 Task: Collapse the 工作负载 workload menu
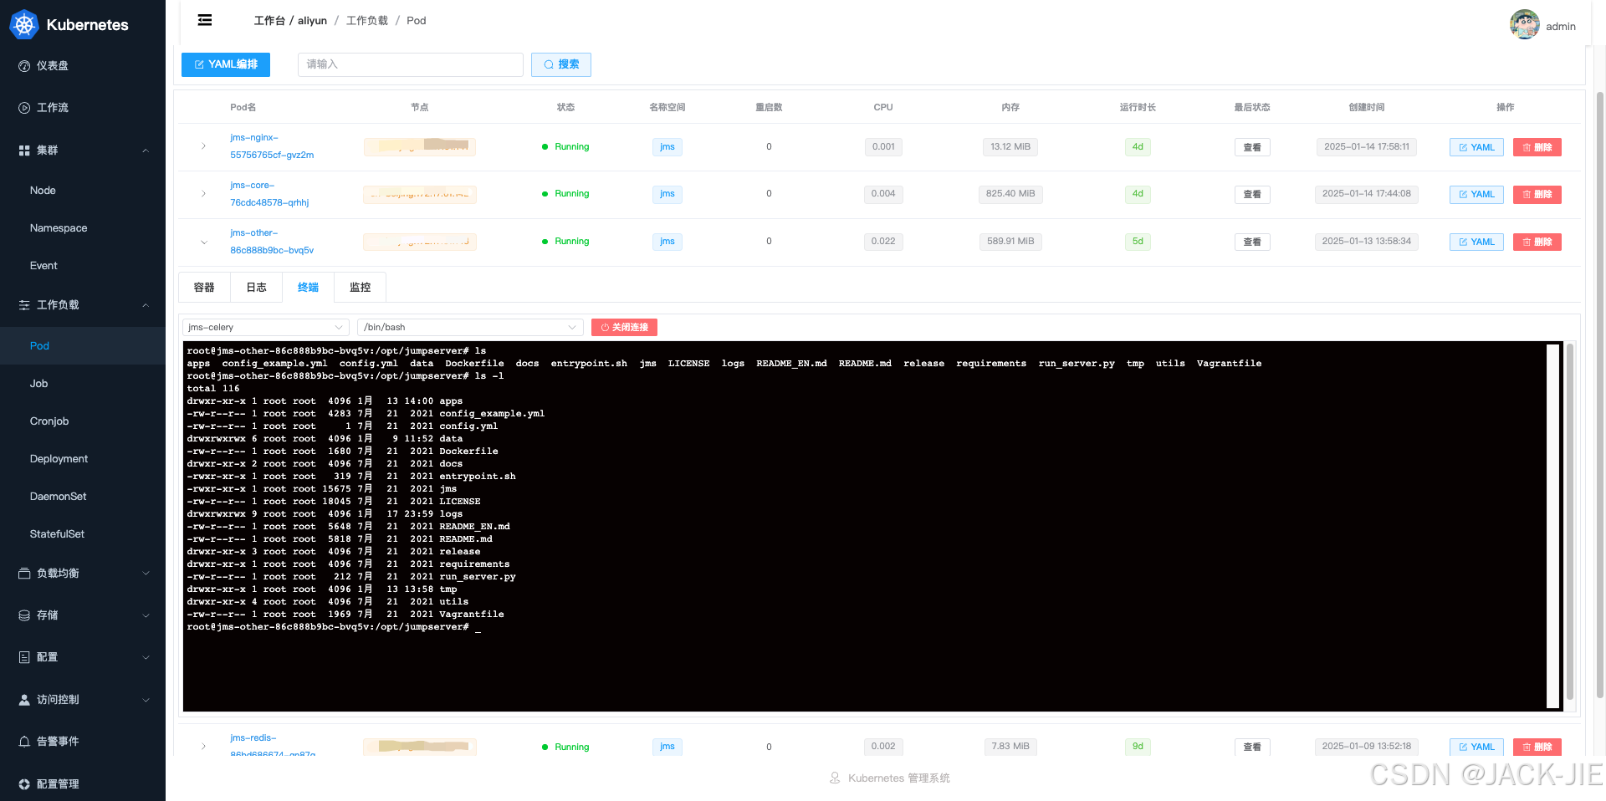click(x=83, y=304)
